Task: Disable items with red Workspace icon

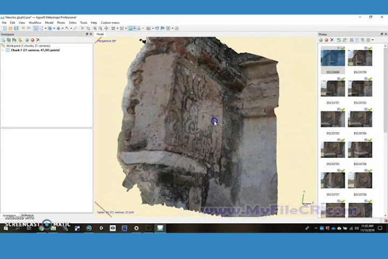Action: [32, 40]
